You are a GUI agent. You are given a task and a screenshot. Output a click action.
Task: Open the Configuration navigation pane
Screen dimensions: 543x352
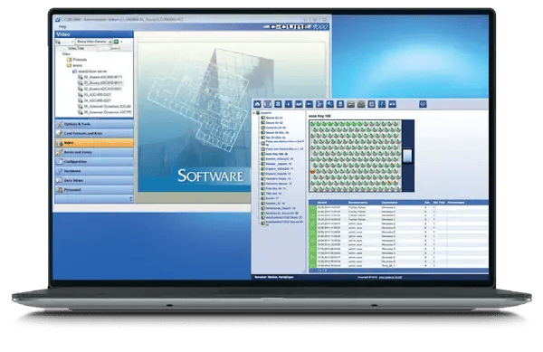point(94,162)
